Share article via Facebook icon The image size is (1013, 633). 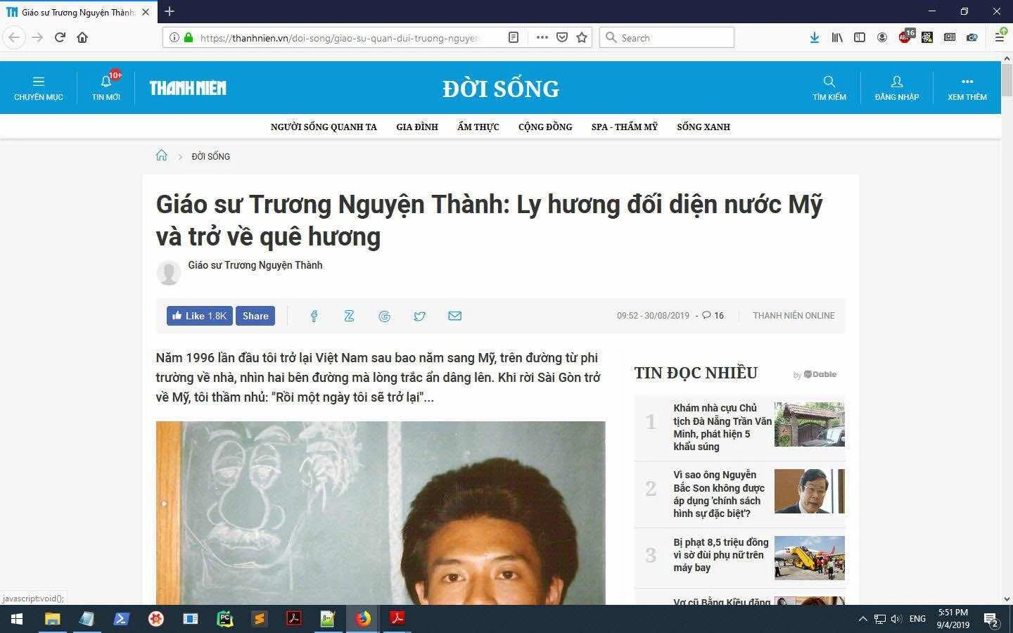(314, 316)
